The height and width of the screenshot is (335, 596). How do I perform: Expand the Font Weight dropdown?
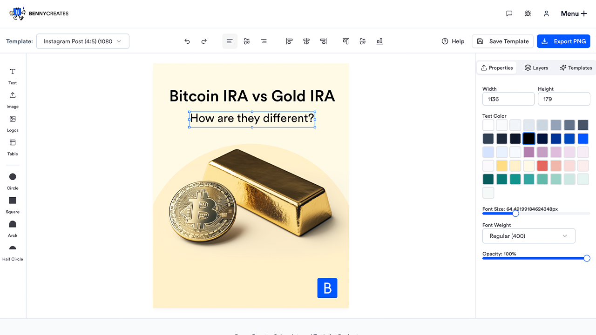(x=528, y=236)
